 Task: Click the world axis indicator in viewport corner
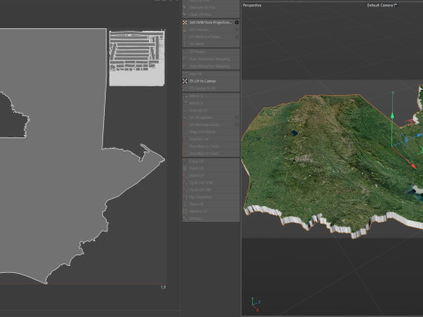[x=256, y=305]
